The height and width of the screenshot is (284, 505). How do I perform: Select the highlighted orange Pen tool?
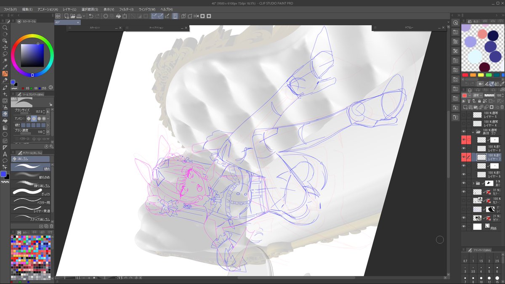pos(5,74)
